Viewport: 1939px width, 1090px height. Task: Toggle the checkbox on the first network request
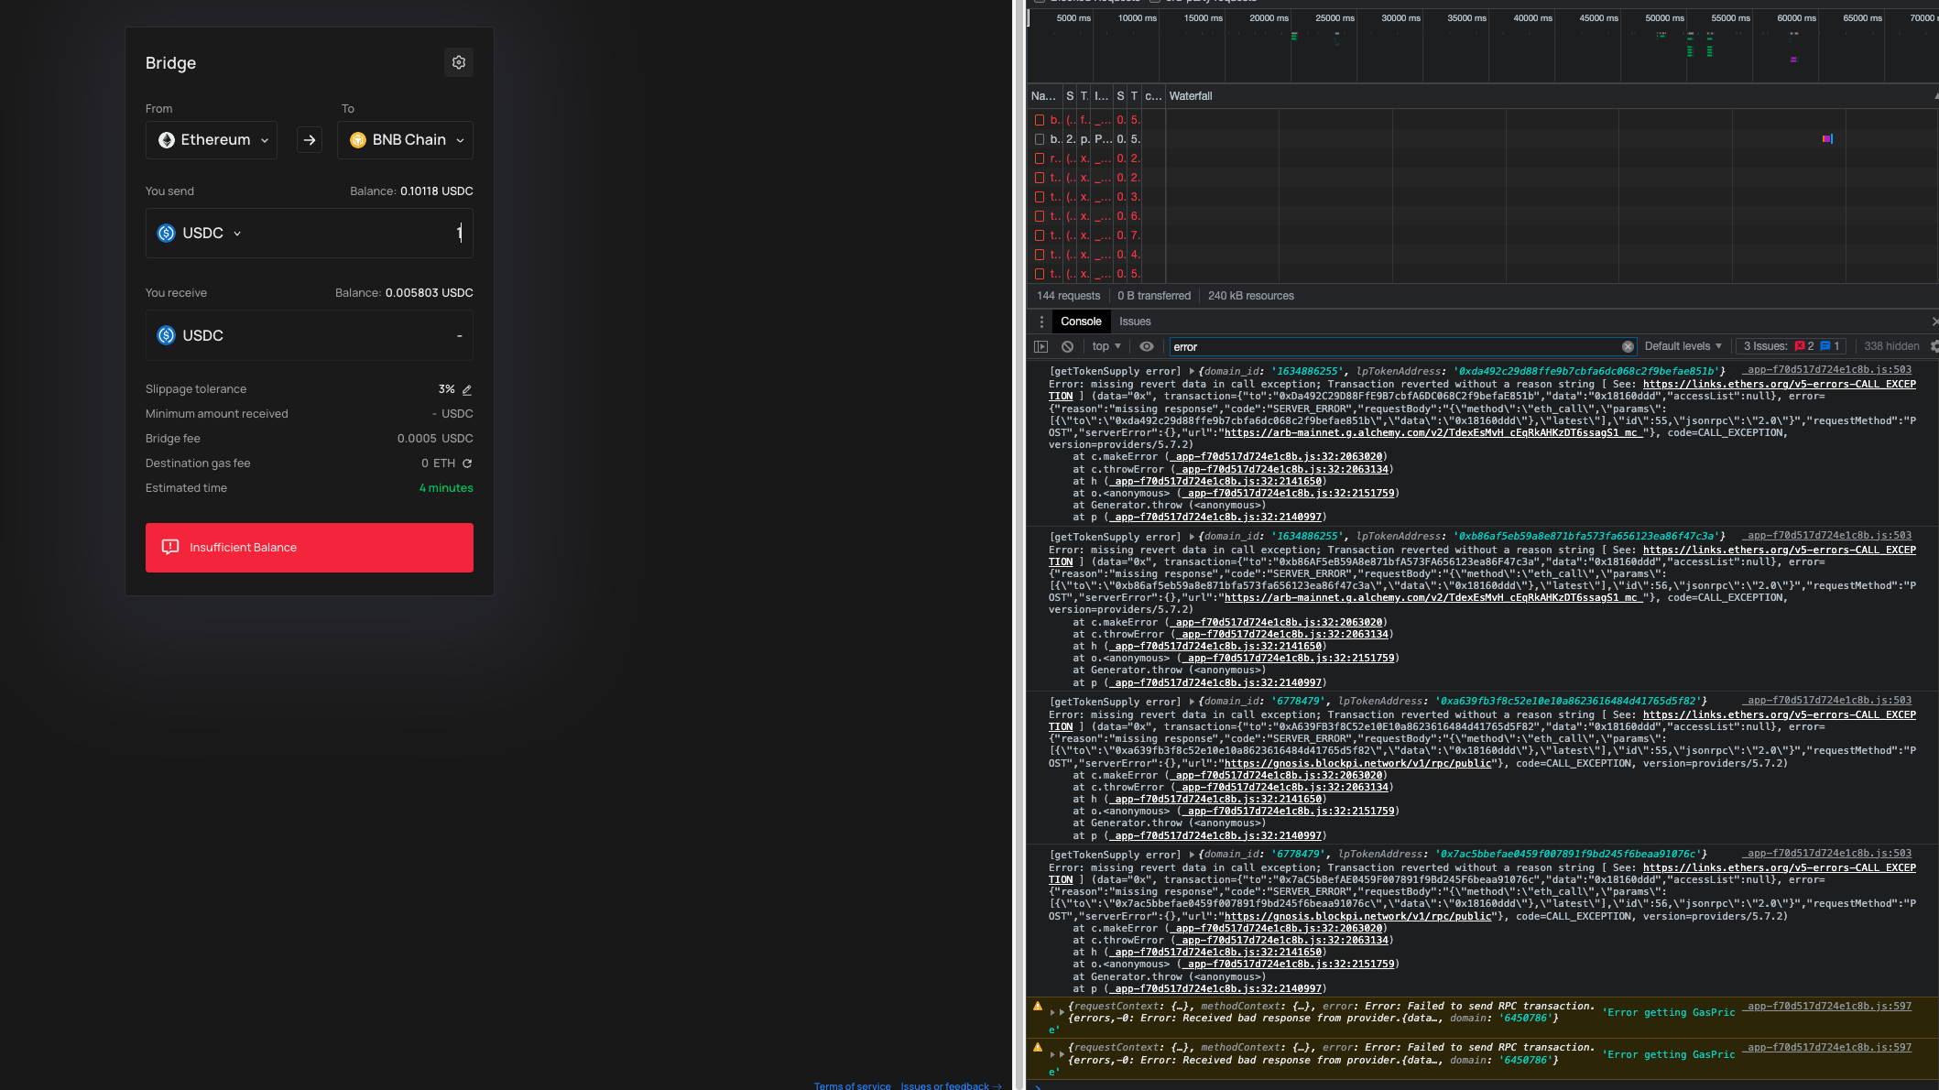1040,119
